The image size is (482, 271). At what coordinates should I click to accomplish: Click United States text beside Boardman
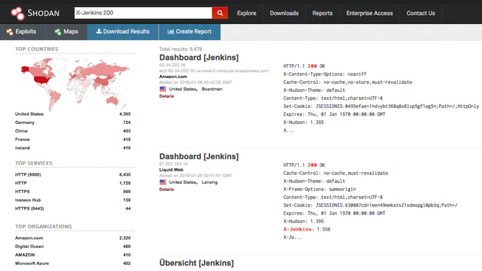[183, 89]
